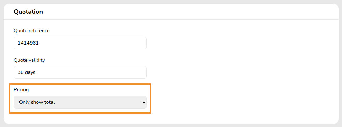Click the word 'reference' in the first label
342x127 pixels.
click(39, 31)
